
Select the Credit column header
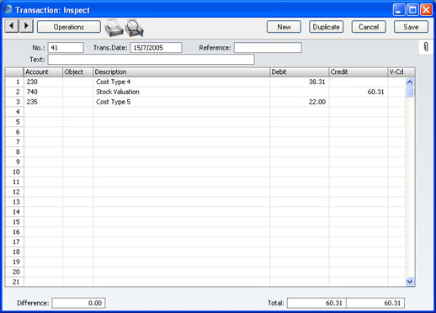coord(359,72)
